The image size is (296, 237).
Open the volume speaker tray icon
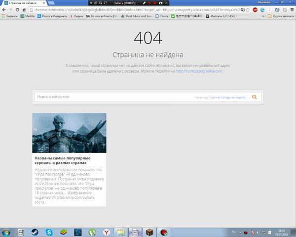pyautogui.click(x=258, y=233)
